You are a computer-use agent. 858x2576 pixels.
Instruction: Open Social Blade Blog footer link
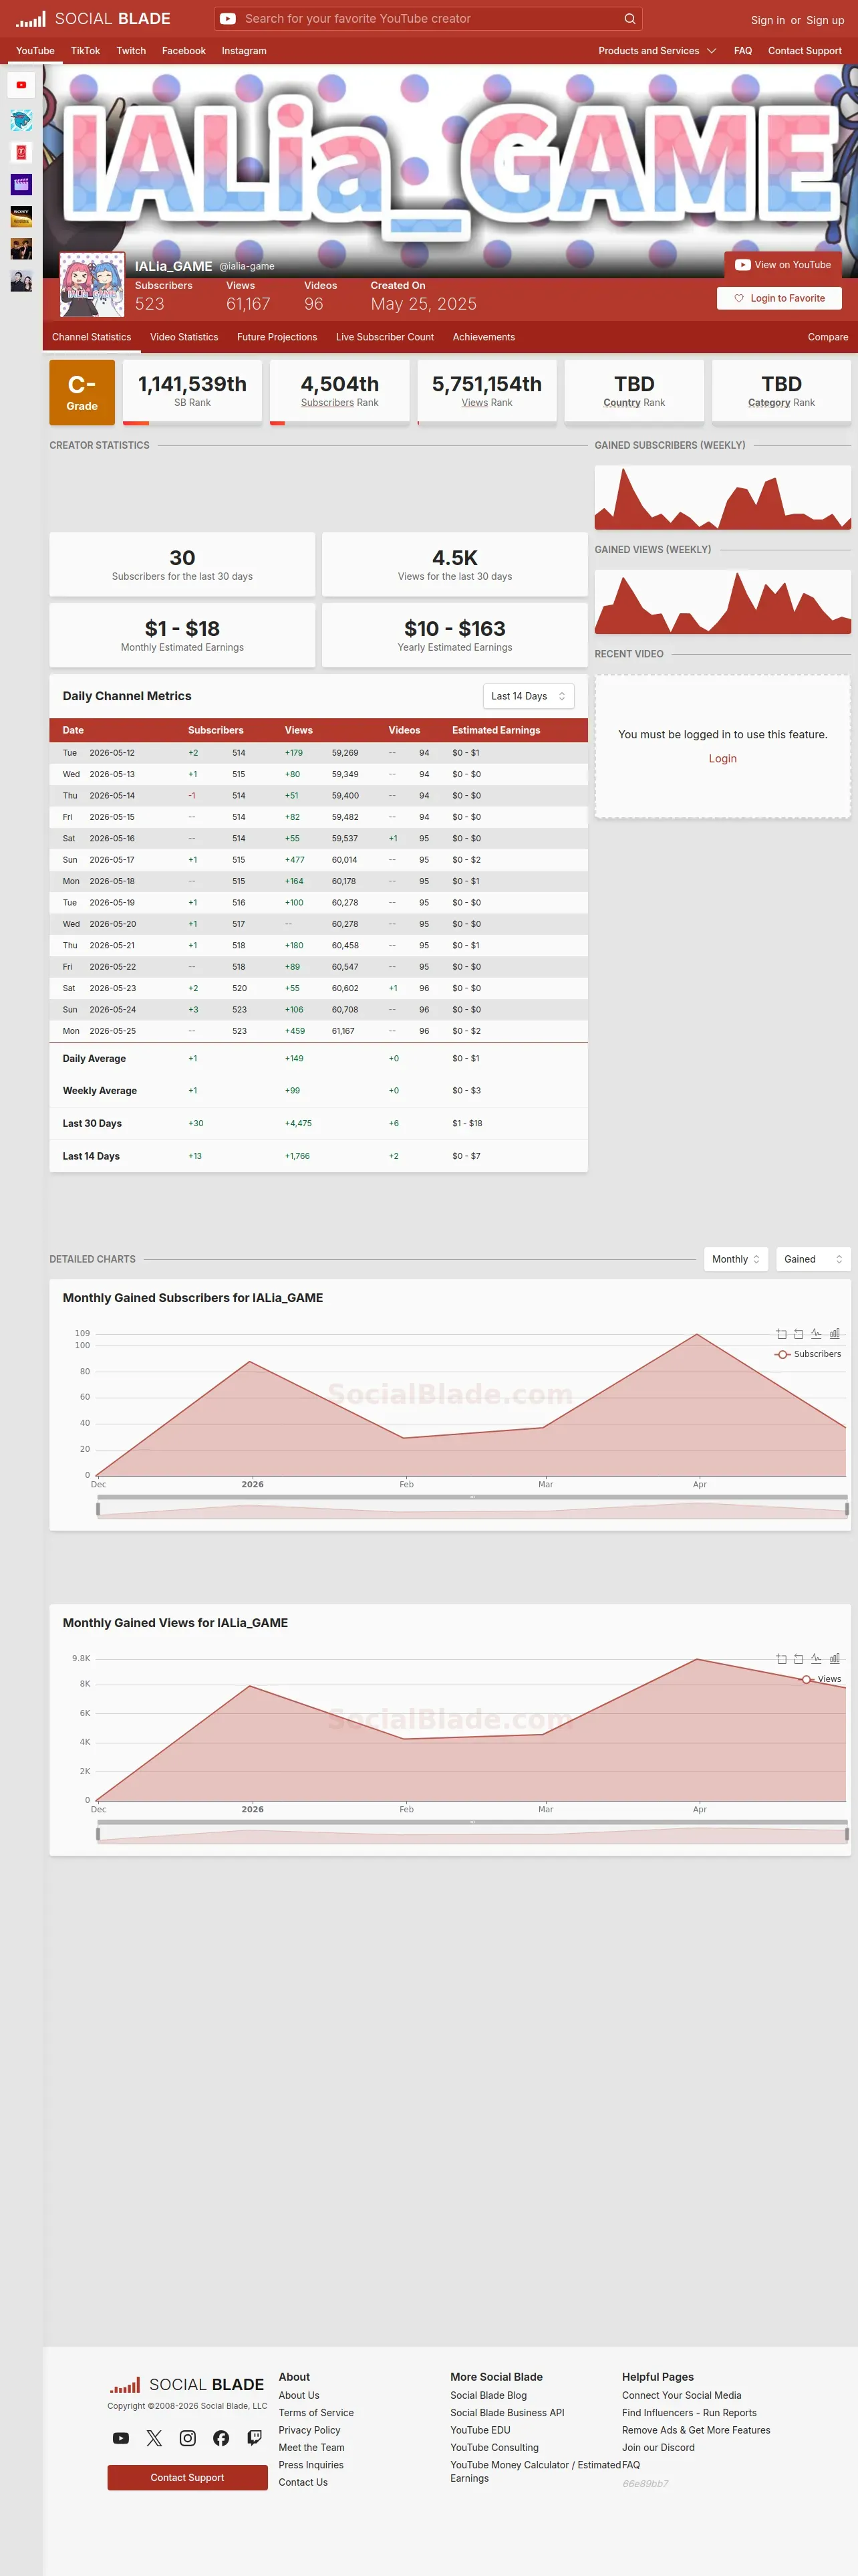coord(488,2395)
